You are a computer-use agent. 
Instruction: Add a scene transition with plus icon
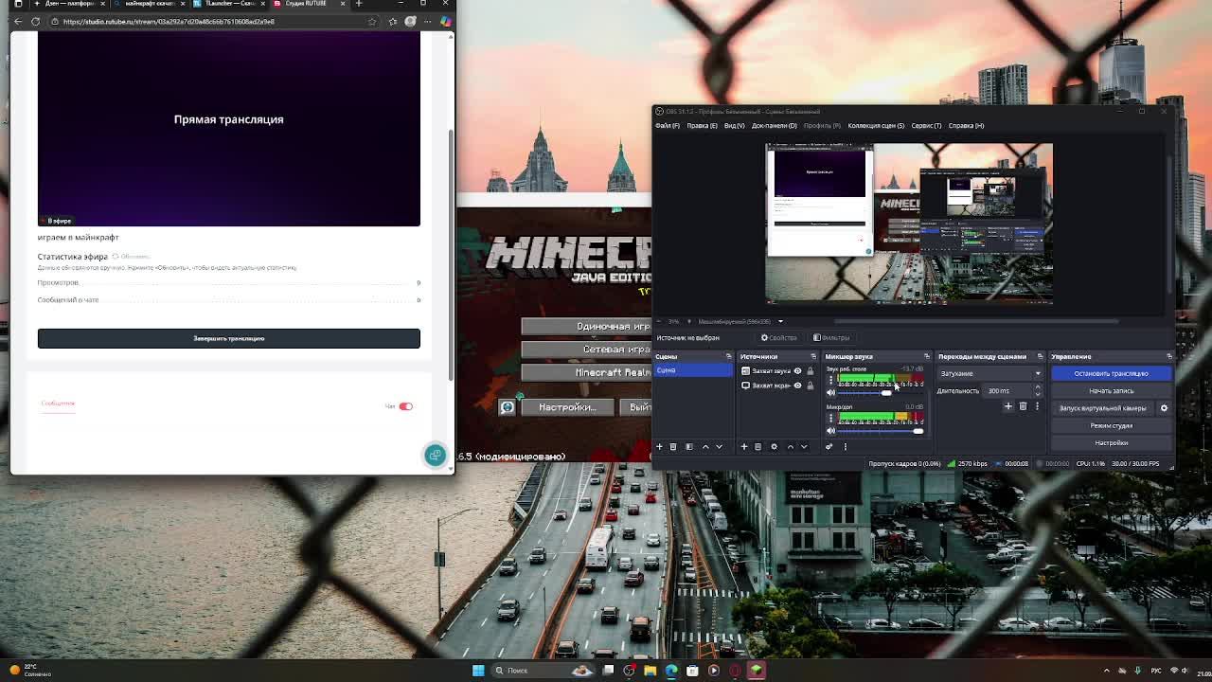(1007, 406)
